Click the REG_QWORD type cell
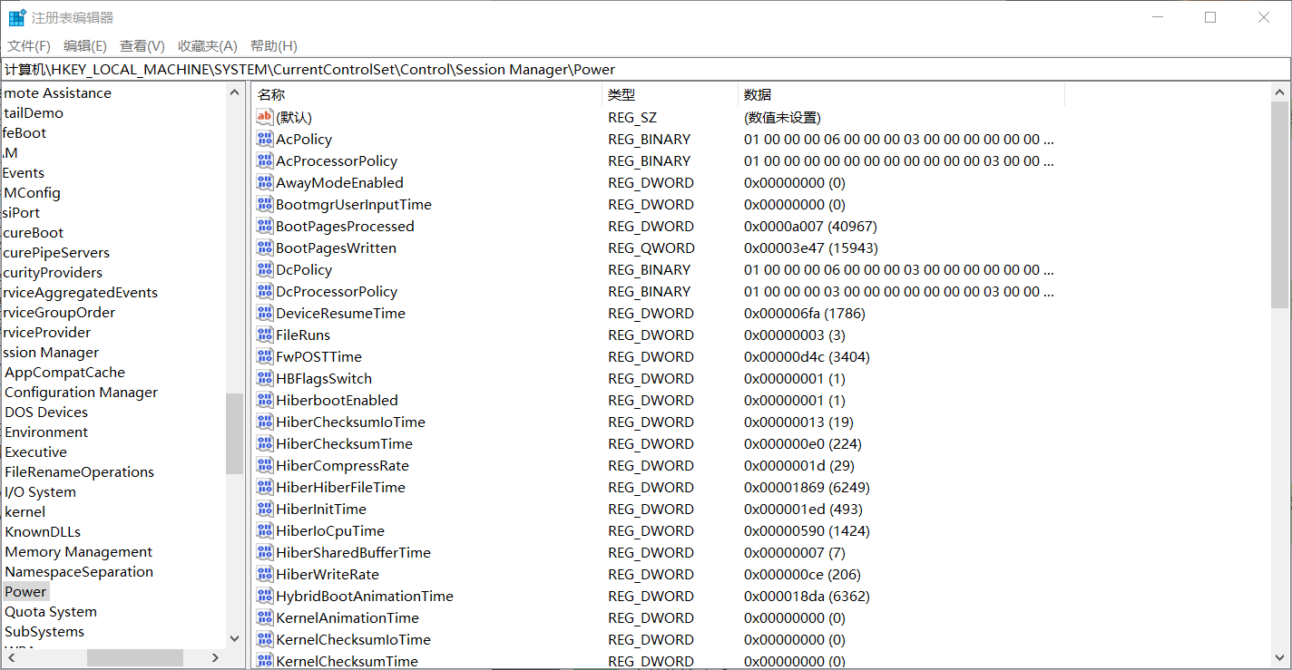1292x670 pixels. (x=651, y=248)
